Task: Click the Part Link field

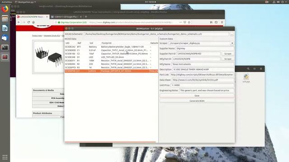Action: pos(202,75)
